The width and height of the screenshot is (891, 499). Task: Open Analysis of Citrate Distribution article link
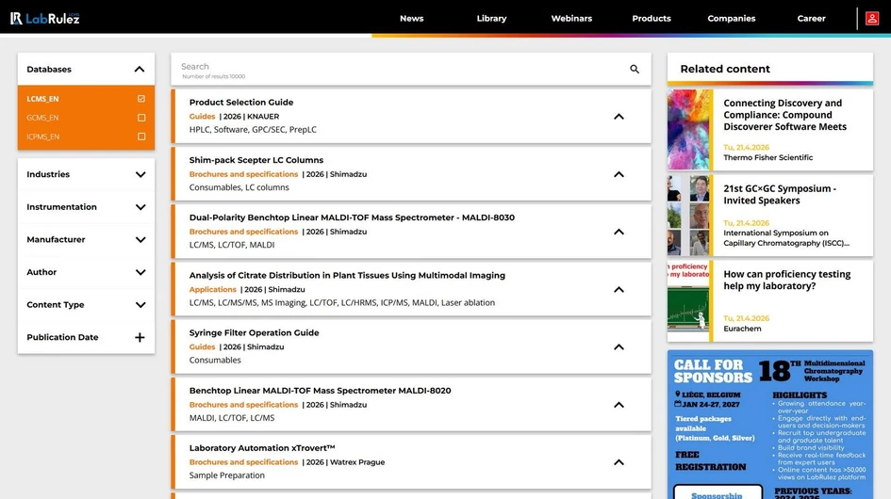(x=347, y=276)
